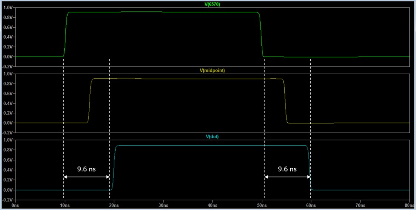Select the 20ns time axis label

pos(114,205)
